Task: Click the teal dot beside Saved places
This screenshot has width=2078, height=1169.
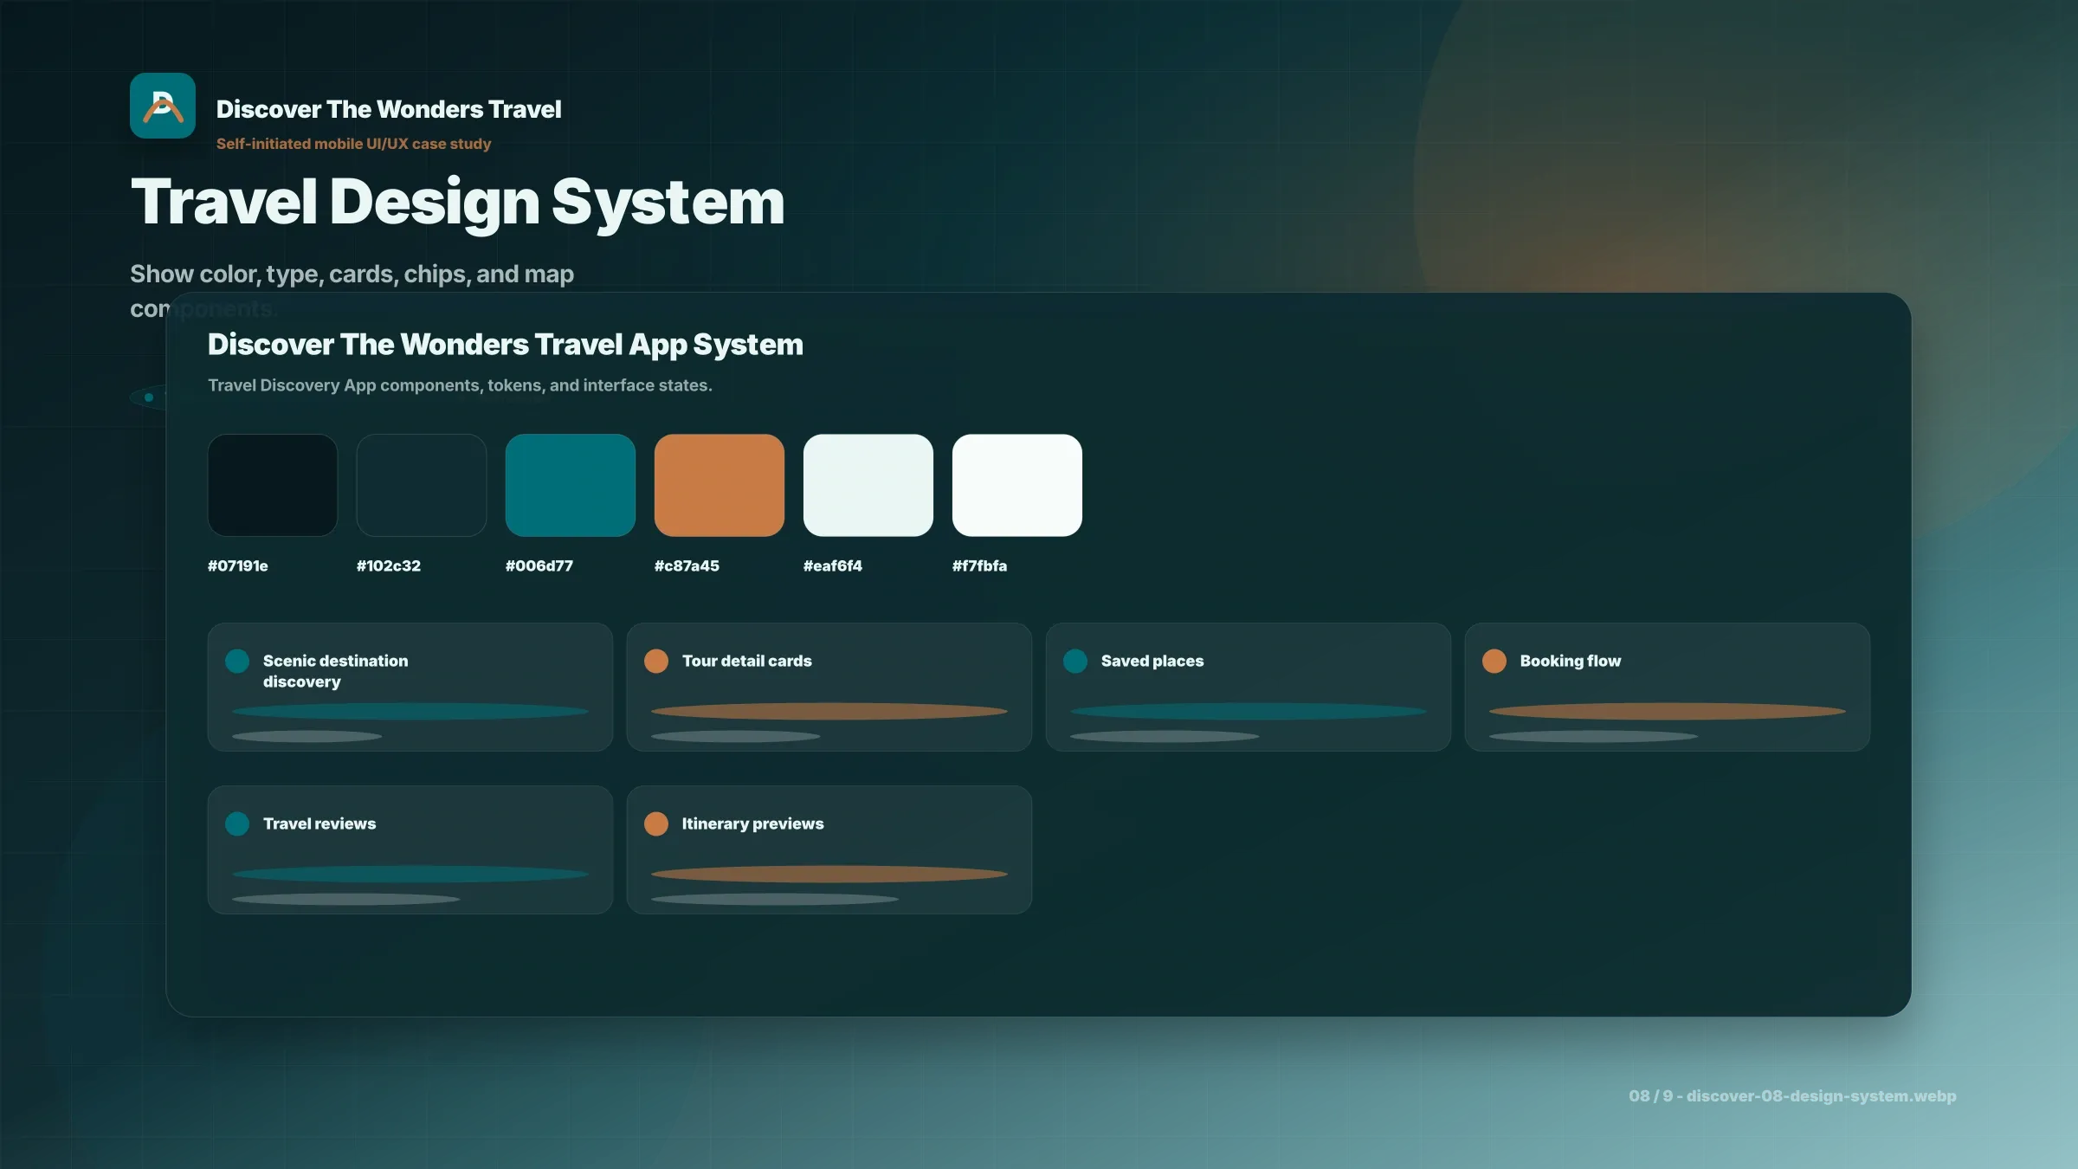Action: (x=1075, y=662)
